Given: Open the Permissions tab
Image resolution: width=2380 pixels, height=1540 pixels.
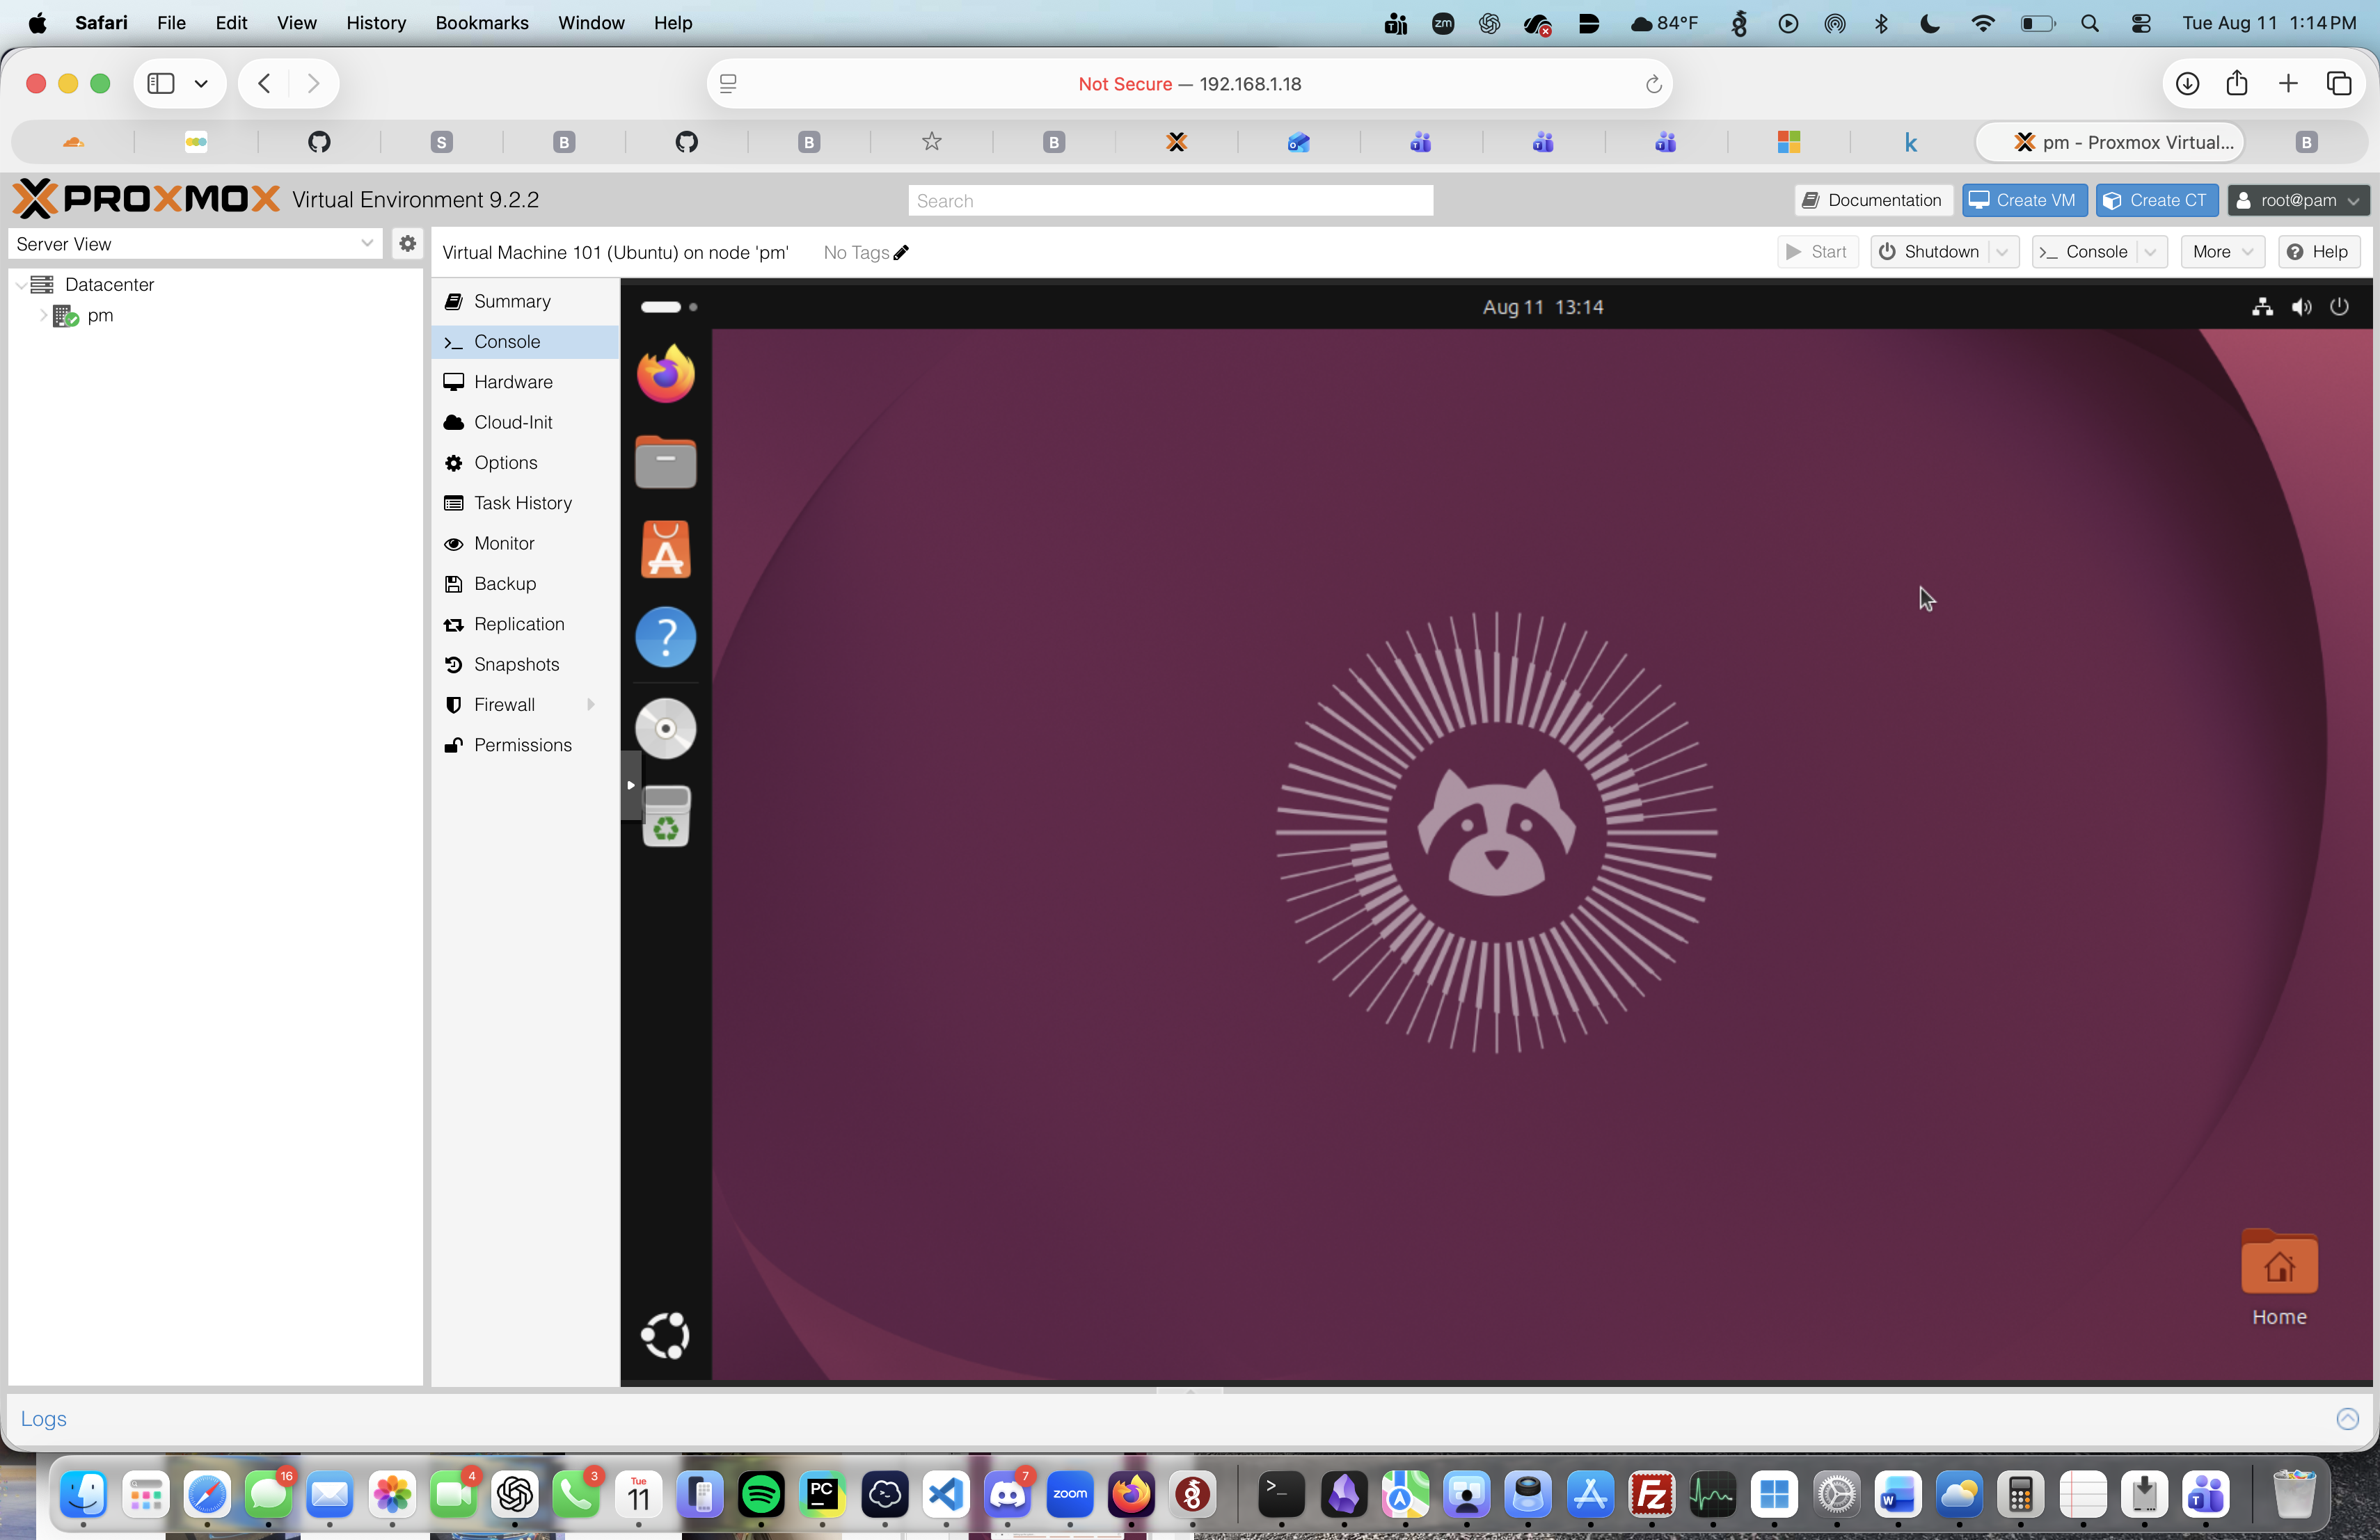Looking at the screenshot, I should pyautogui.click(x=525, y=744).
